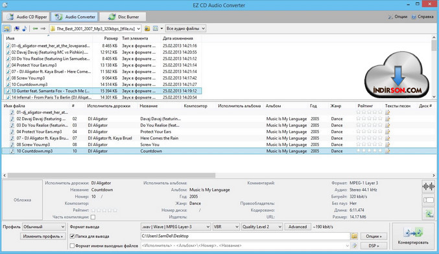Toggle the folder browser icon in toolbar
The width and height of the screenshot is (439, 254).
pos(6,28)
